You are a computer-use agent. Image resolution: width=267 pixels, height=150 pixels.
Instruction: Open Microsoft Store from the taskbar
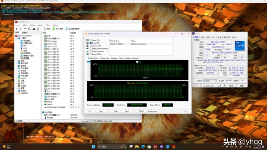point(149,147)
